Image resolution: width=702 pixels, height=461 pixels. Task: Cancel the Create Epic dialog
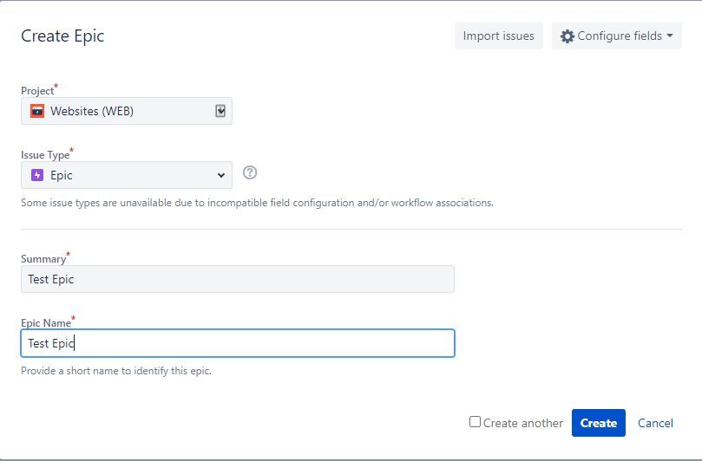[655, 423]
